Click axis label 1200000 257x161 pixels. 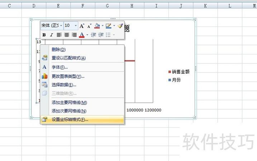pos(153,110)
